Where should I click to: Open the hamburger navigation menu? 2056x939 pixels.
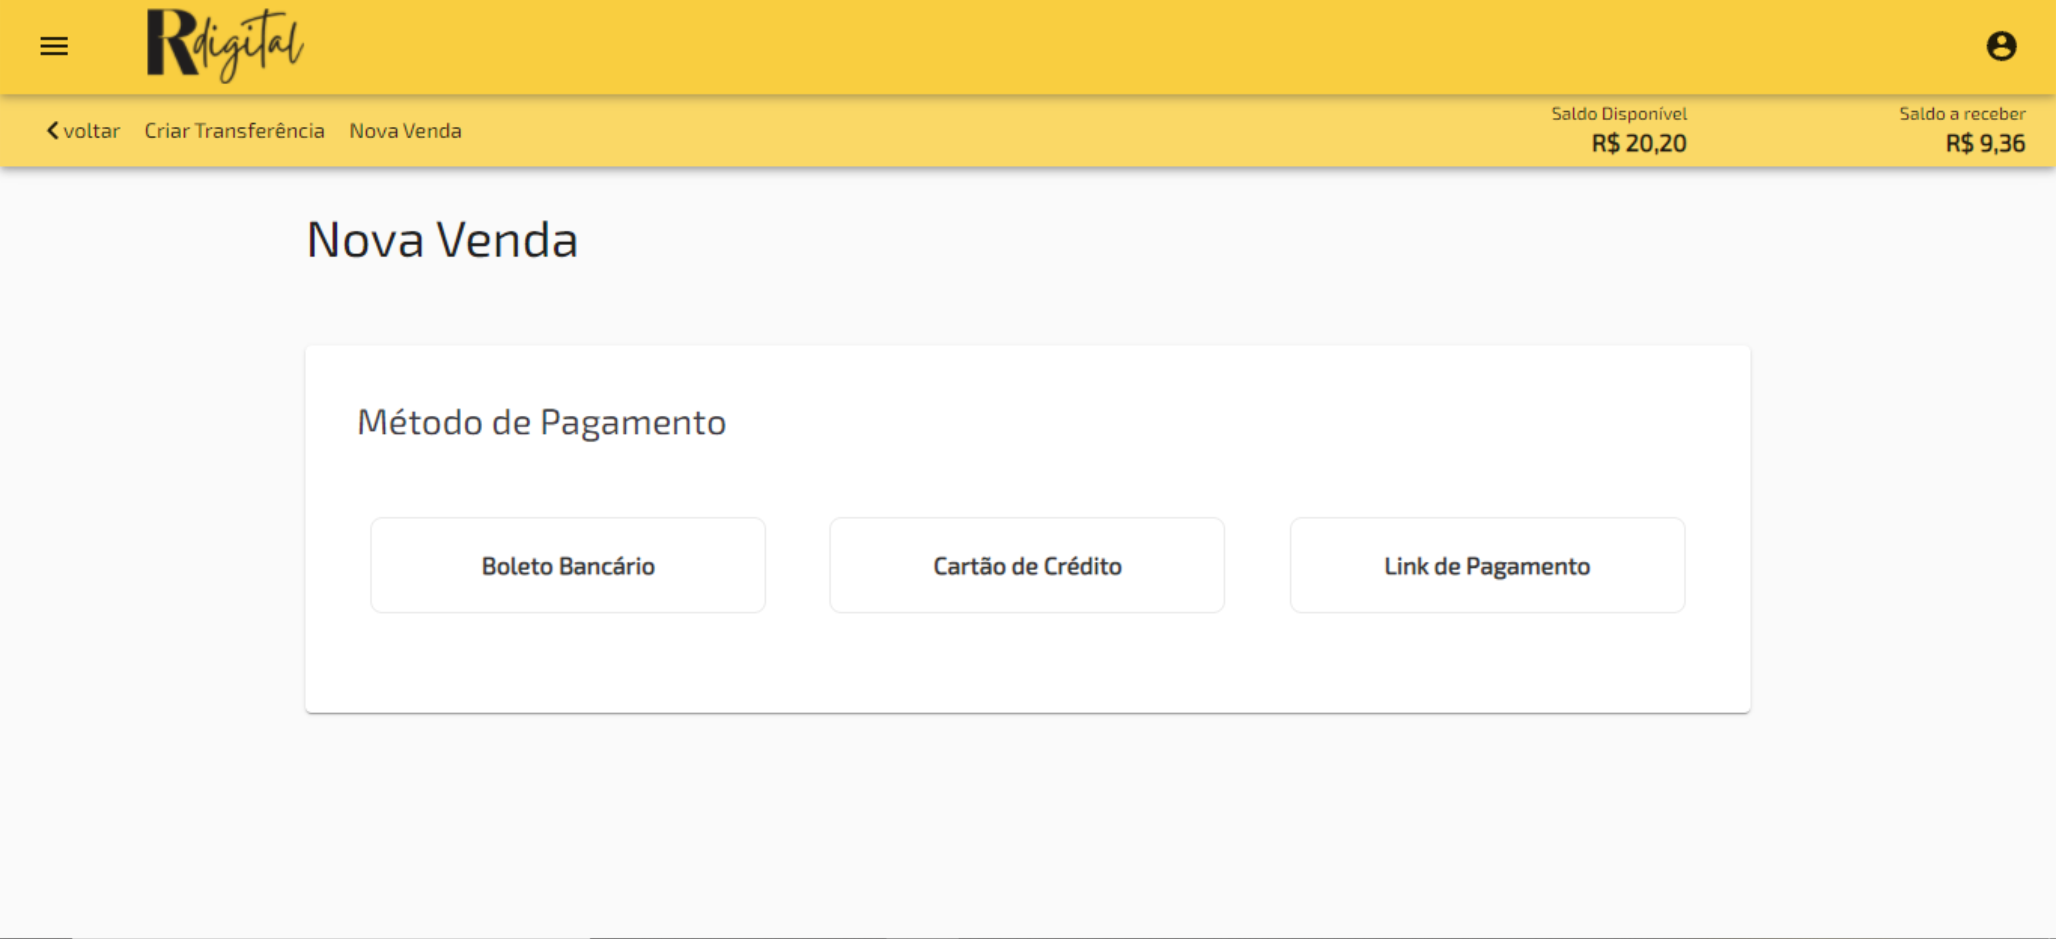pos(54,46)
